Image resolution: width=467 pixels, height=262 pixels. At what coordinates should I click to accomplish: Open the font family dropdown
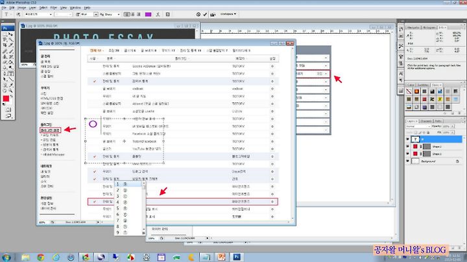click(51, 14)
